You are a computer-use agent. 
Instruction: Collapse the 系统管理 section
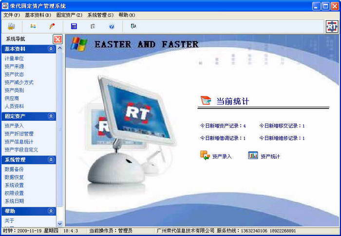[x=51, y=160]
